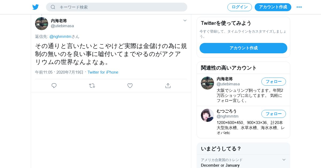Open 内海老将's avatar in the tweet header
This screenshot has width=321, height=168.
click(x=41, y=23)
